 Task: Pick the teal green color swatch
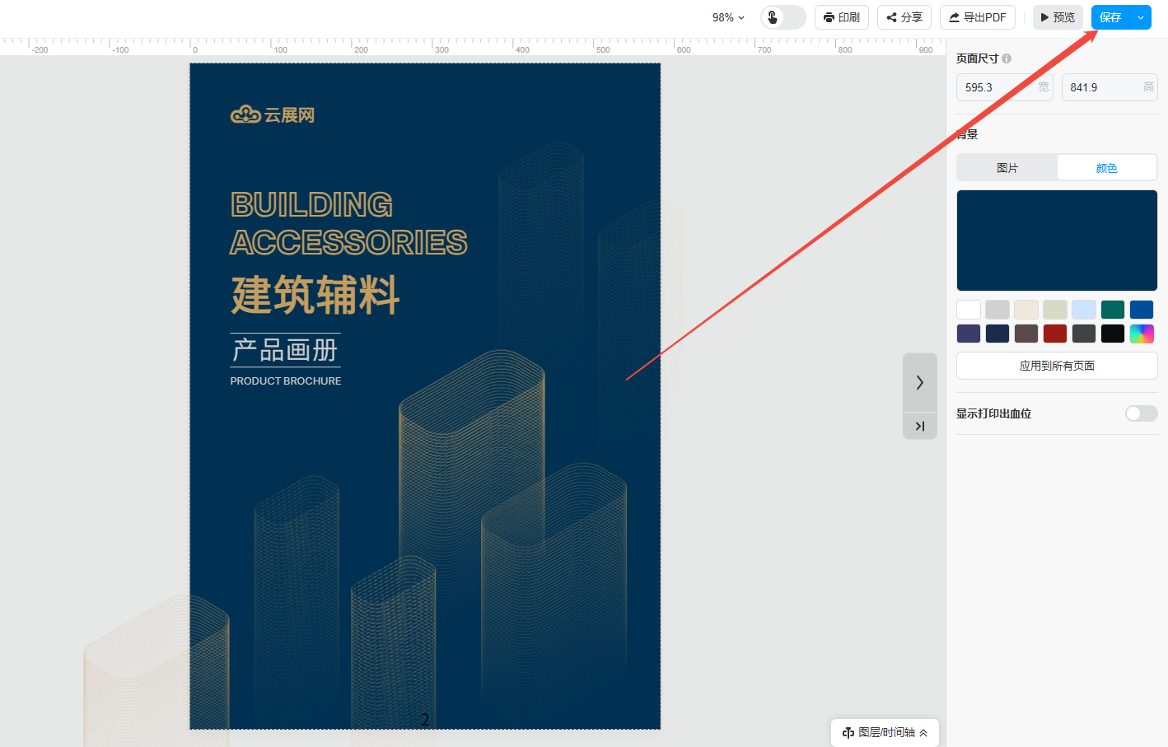[1113, 310]
